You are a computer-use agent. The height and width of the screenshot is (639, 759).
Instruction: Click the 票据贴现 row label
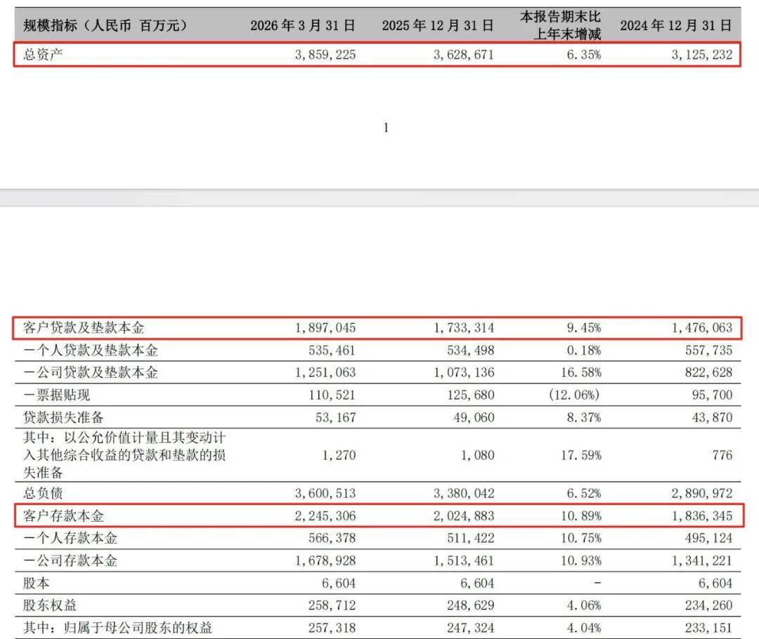tap(57, 395)
